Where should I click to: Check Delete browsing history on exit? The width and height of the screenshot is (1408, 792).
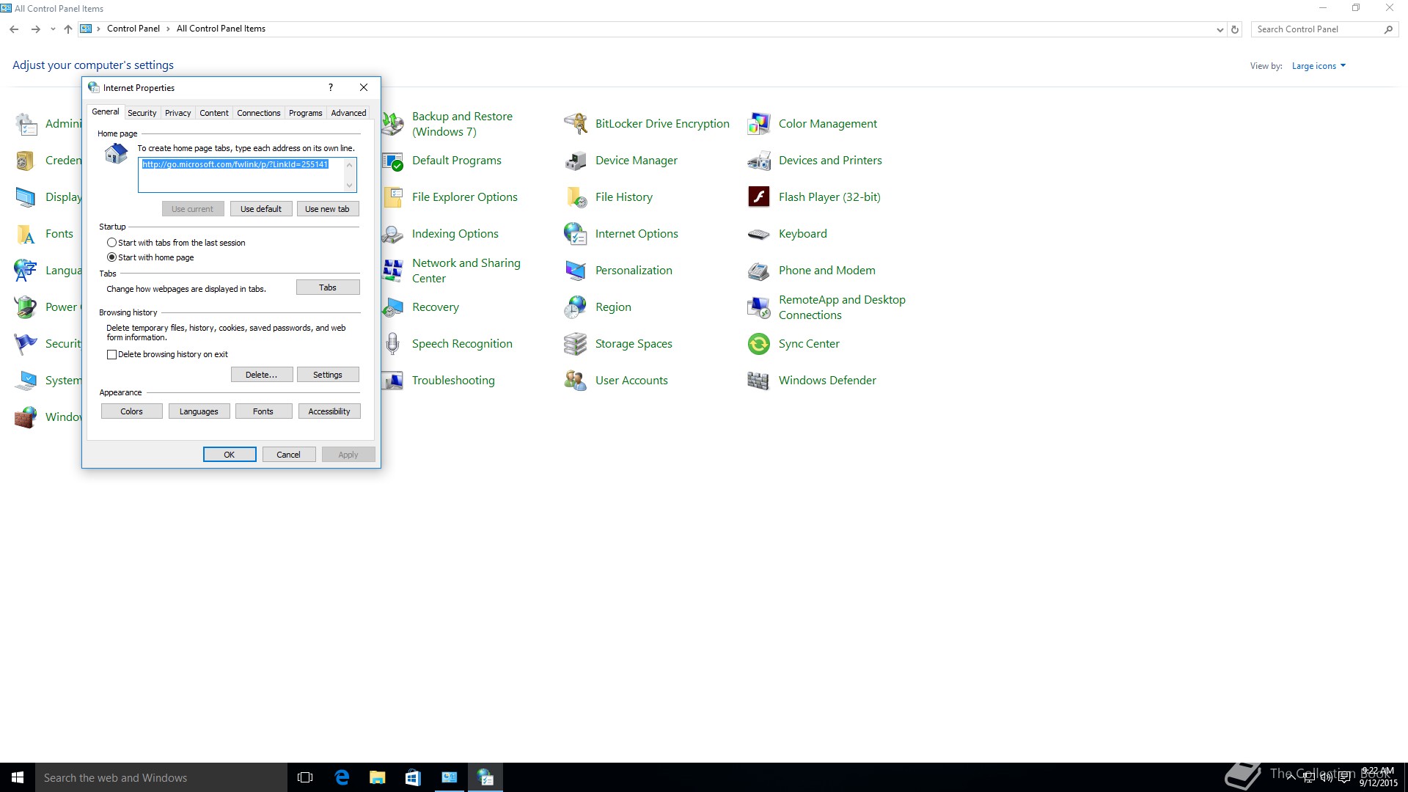(x=111, y=354)
